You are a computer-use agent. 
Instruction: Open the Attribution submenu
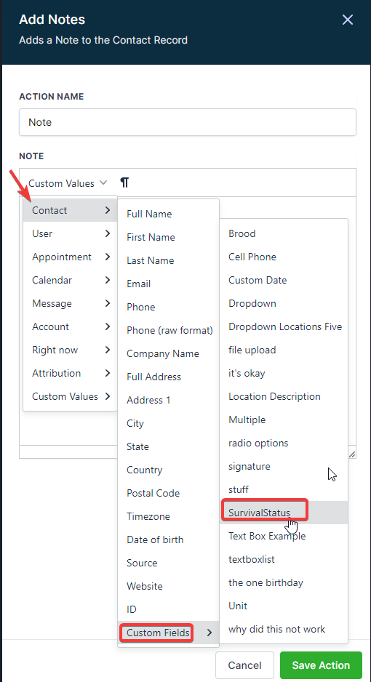tap(71, 373)
